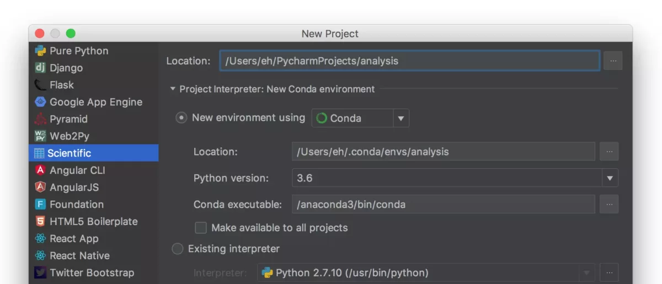Click the Angular CLI icon
The image size is (662, 284).
(40, 170)
